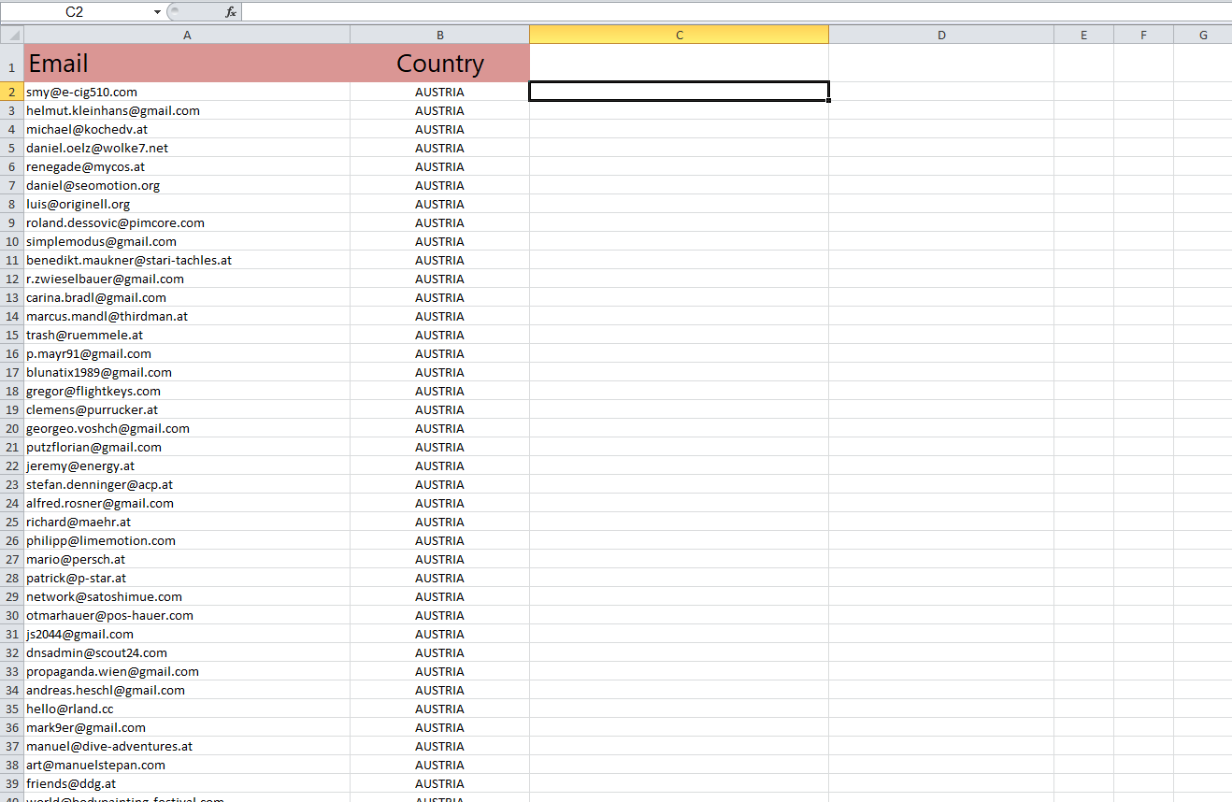The width and height of the screenshot is (1232, 802).
Task: Click into the formula bar
Action: pyautogui.click(x=737, y=12)
